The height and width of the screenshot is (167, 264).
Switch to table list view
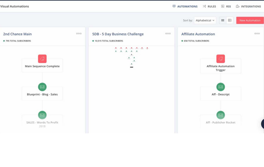click(x=230, y=20)
